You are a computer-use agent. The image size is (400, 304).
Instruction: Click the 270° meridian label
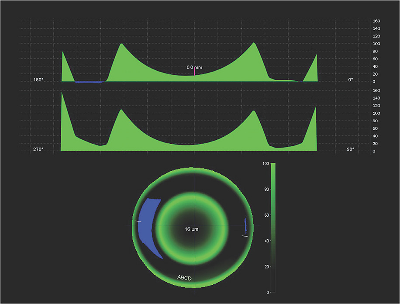(x=37, y=149)
